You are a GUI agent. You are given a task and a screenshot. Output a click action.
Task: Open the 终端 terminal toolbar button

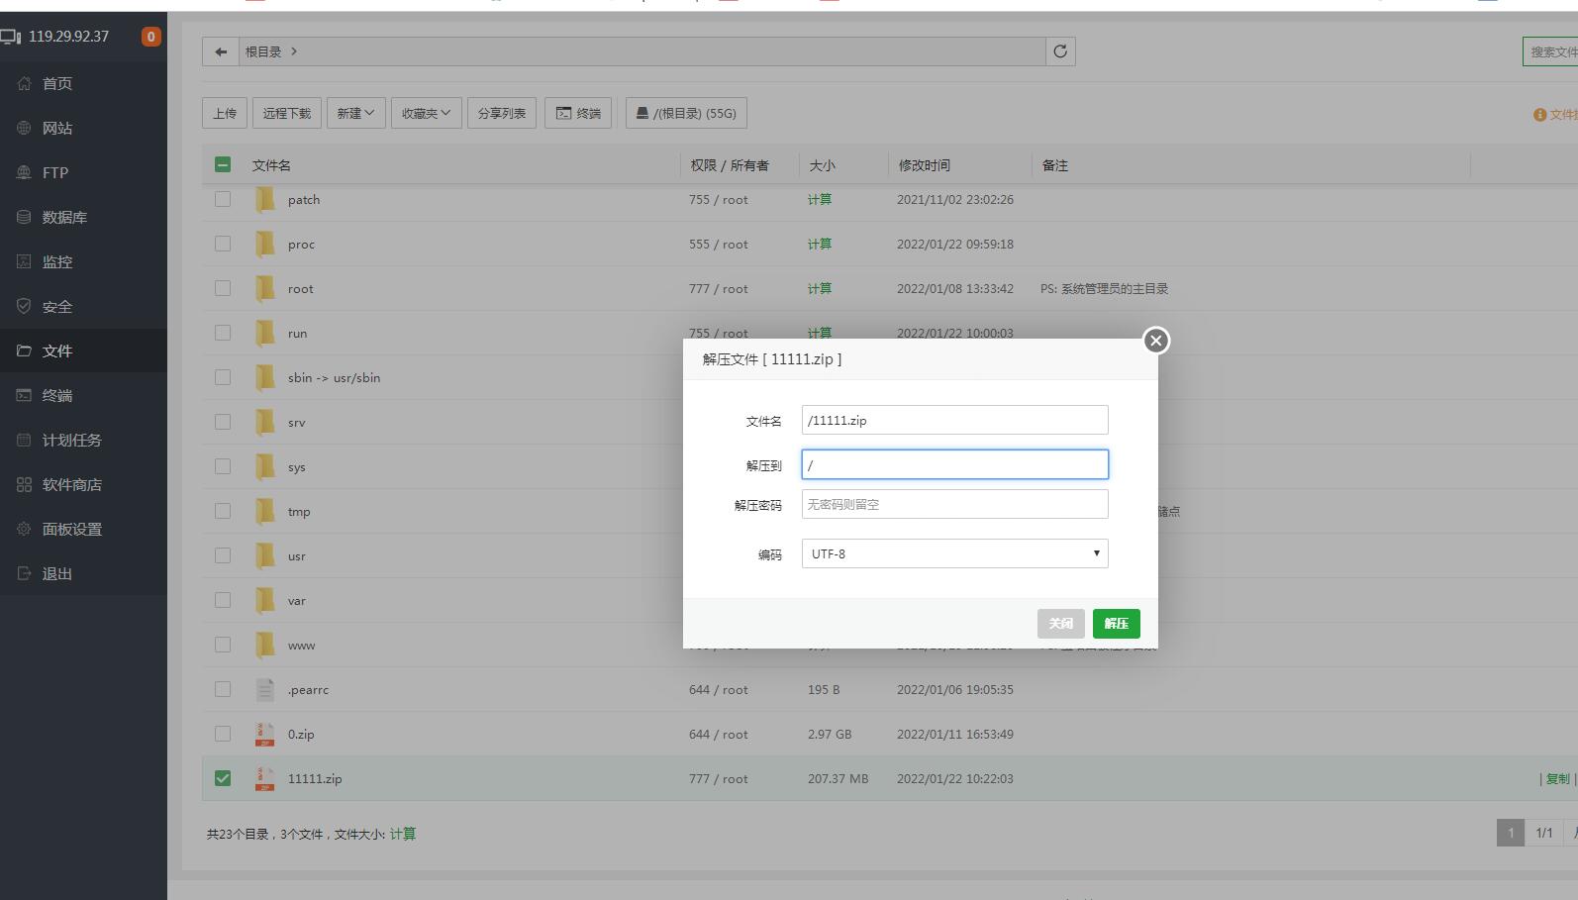578,113
